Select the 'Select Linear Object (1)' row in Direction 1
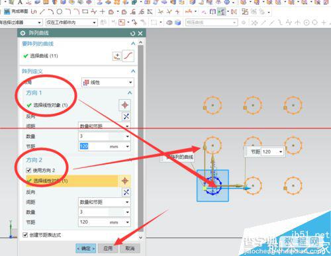 point(72,105)
